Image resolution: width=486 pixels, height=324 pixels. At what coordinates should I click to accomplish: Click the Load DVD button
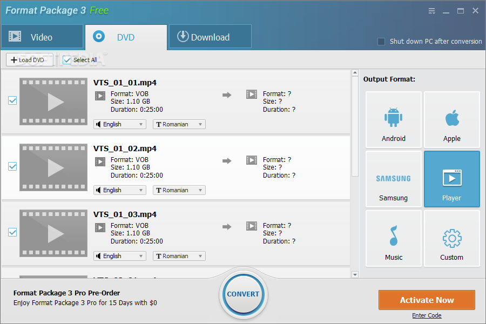(30, 60)
